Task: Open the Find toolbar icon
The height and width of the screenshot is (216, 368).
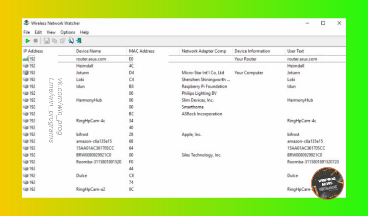Action: (71, 41)
